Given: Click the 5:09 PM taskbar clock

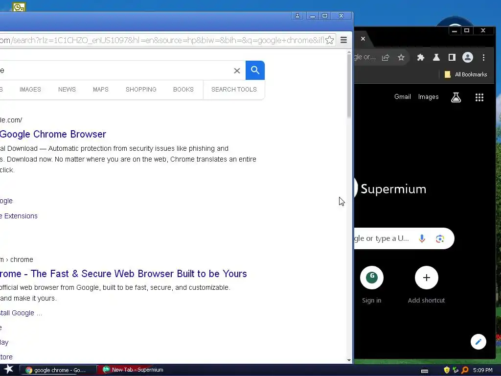Looking at the screenshot, I should tap(483, 370).
